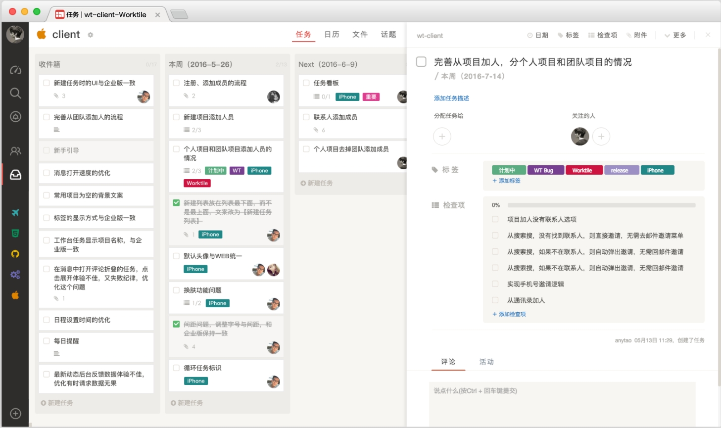Viewport: 721px width, 428px height.
Task: Open the dashboard speedometer icon
Action: [15, 70]
